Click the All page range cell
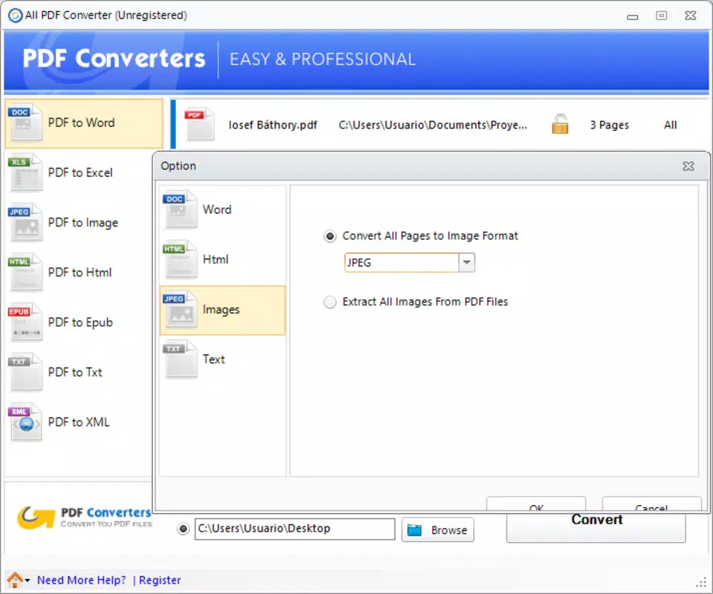This screenshot has height=594, width=713. [x=670, y=125]
